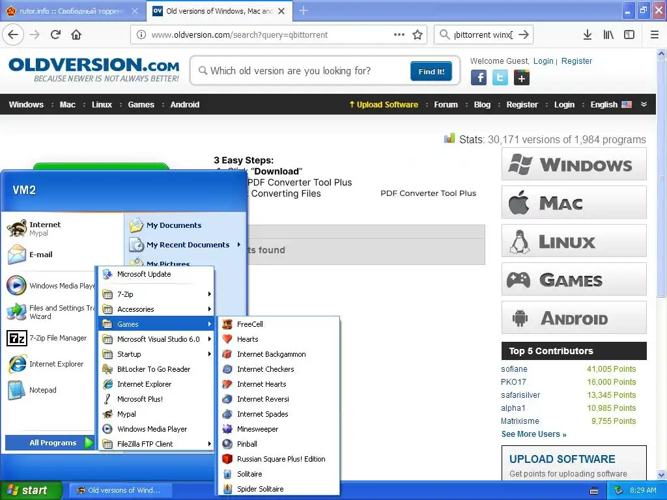Viewport: 667px width, 500px height.
Task: Open Microsoft Update in All Programs
Action: tap(156, 274)
